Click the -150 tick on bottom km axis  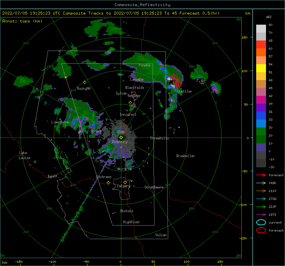pyautogui.click(x=19, y=262)
